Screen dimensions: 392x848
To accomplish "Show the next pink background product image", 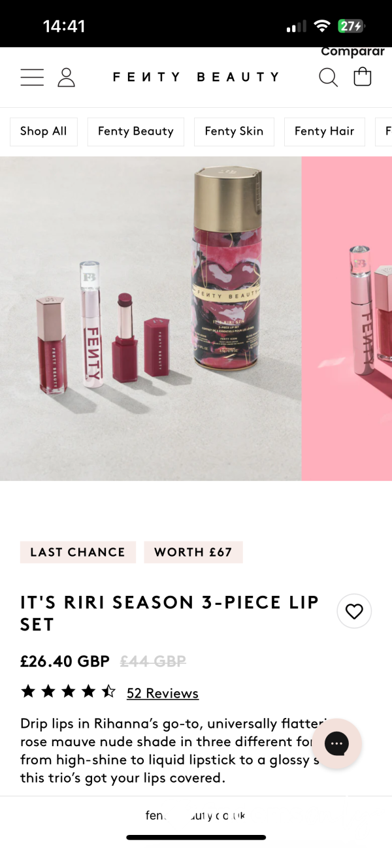I will 347,319.
